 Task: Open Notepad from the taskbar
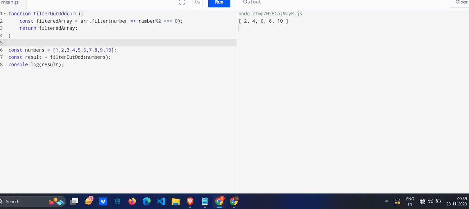(x=204, y=202)
